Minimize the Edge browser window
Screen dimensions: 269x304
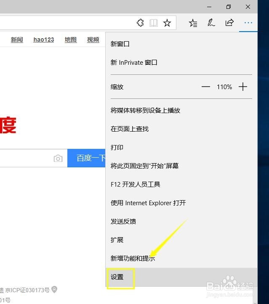point(209,7)
